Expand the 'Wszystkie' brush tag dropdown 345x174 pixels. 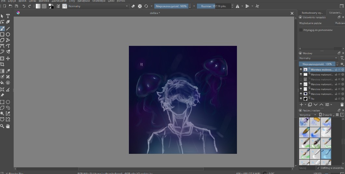308,115
